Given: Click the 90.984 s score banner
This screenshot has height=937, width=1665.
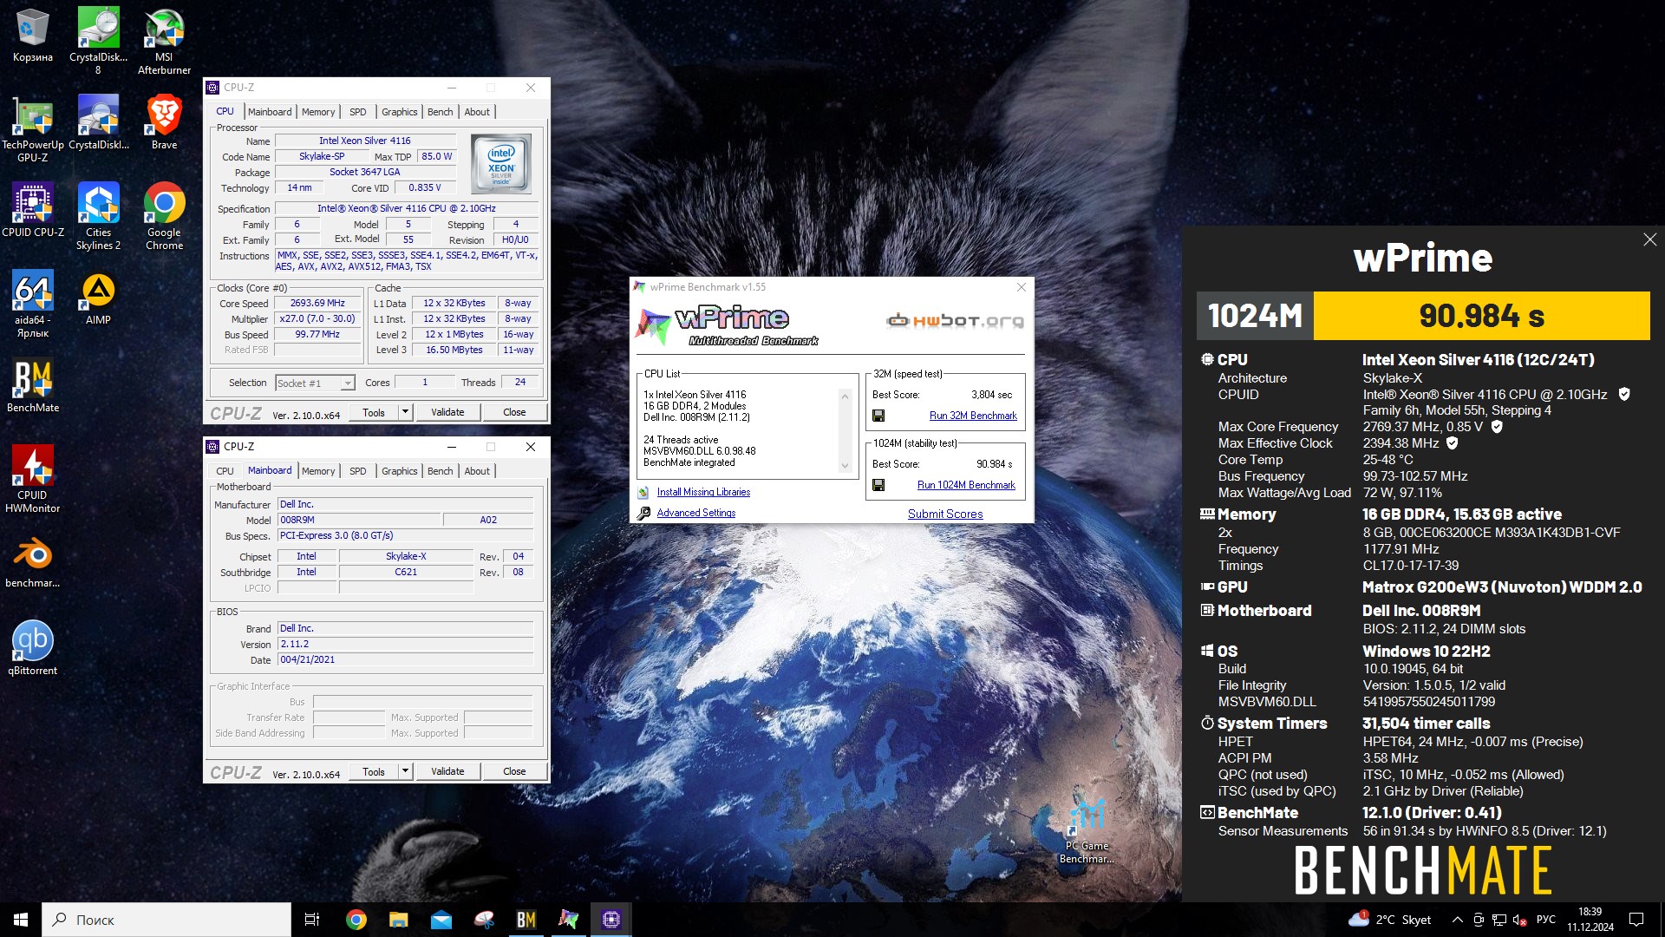Looking at the screenshot, I should coord(1481,316).
